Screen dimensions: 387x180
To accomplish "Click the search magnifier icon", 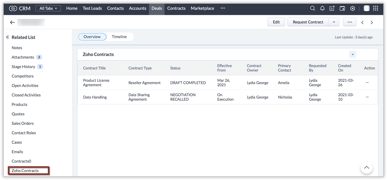I will (x=312, y=8).
